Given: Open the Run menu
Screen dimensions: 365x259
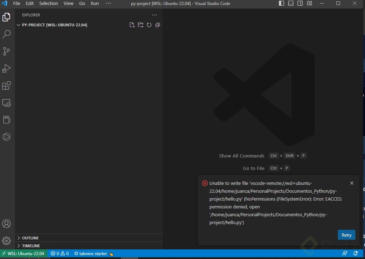Looking at the screenshot, I should tap(95, 4).
